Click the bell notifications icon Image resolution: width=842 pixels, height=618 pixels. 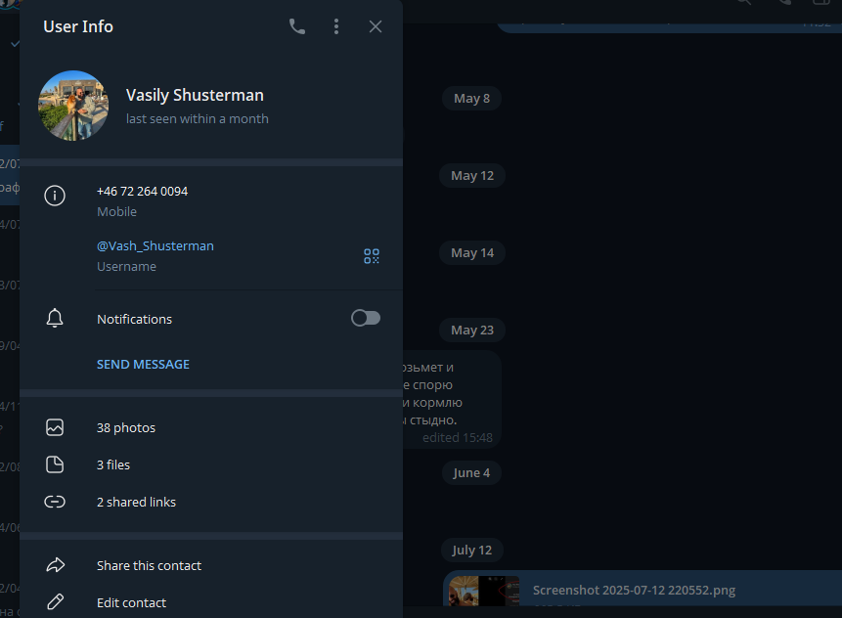click(56, 318)
